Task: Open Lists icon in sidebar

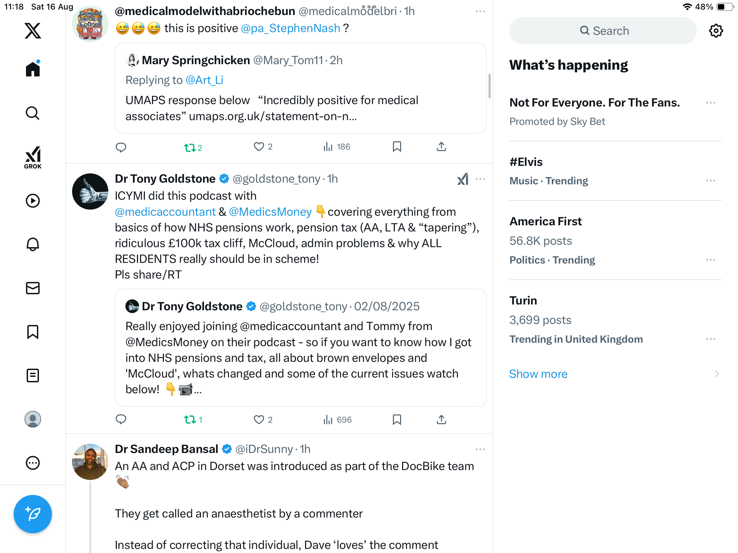Action: pos(33,375)
